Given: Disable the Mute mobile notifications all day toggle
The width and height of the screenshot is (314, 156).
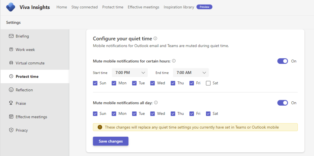Looking at the screenshot, I should pyautogui.click(x=282, y=103).
